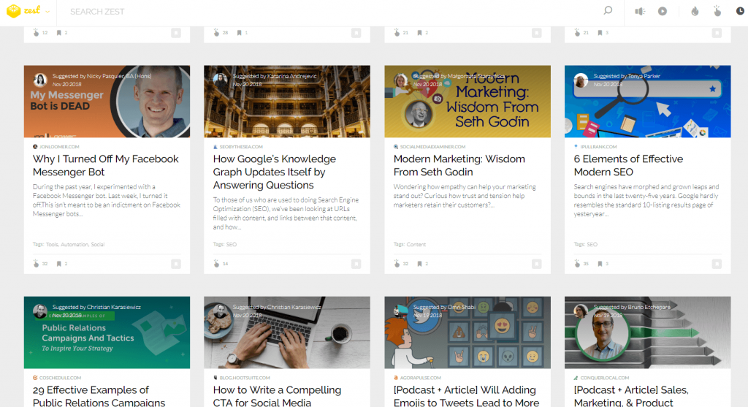Select the Automation tag on Messenger Bot card
The image size is (748, 407).
click(75, 244)
